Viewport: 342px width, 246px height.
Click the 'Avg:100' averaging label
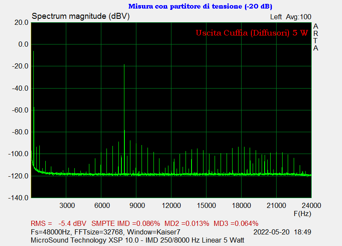pos(298,17)
